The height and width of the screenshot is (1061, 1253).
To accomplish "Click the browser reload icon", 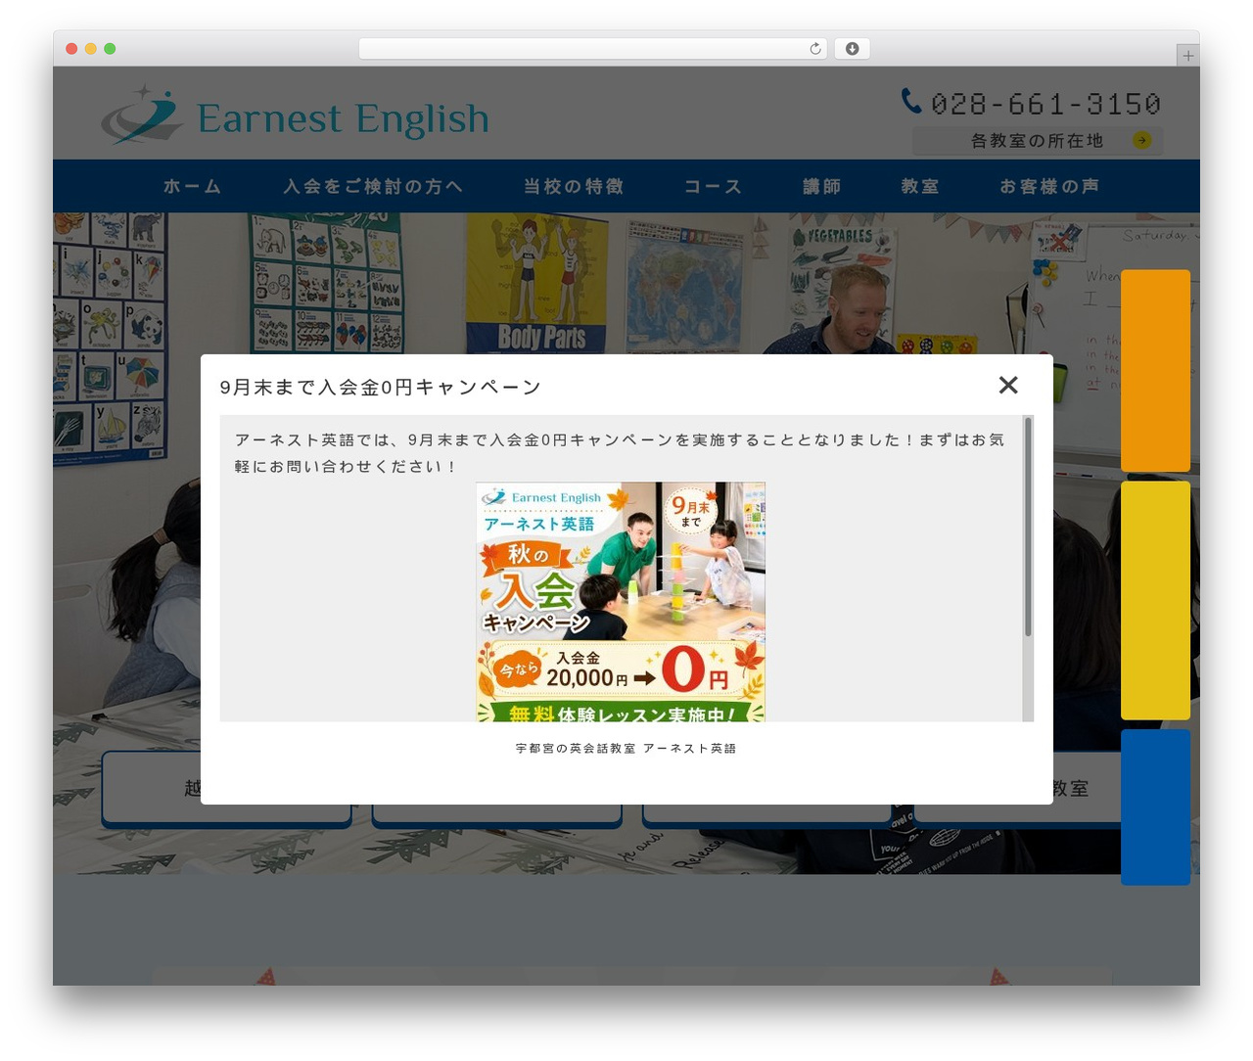I will pyautogui.click(x=814, y=49).
